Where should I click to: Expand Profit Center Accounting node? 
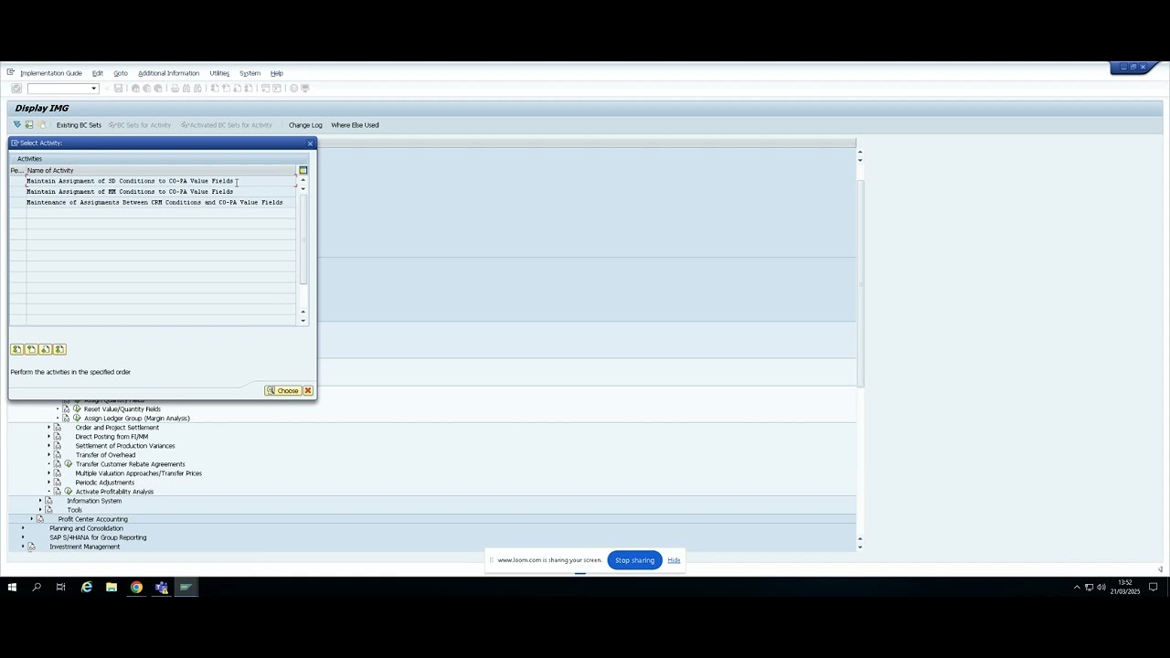(x=32, y=519)
